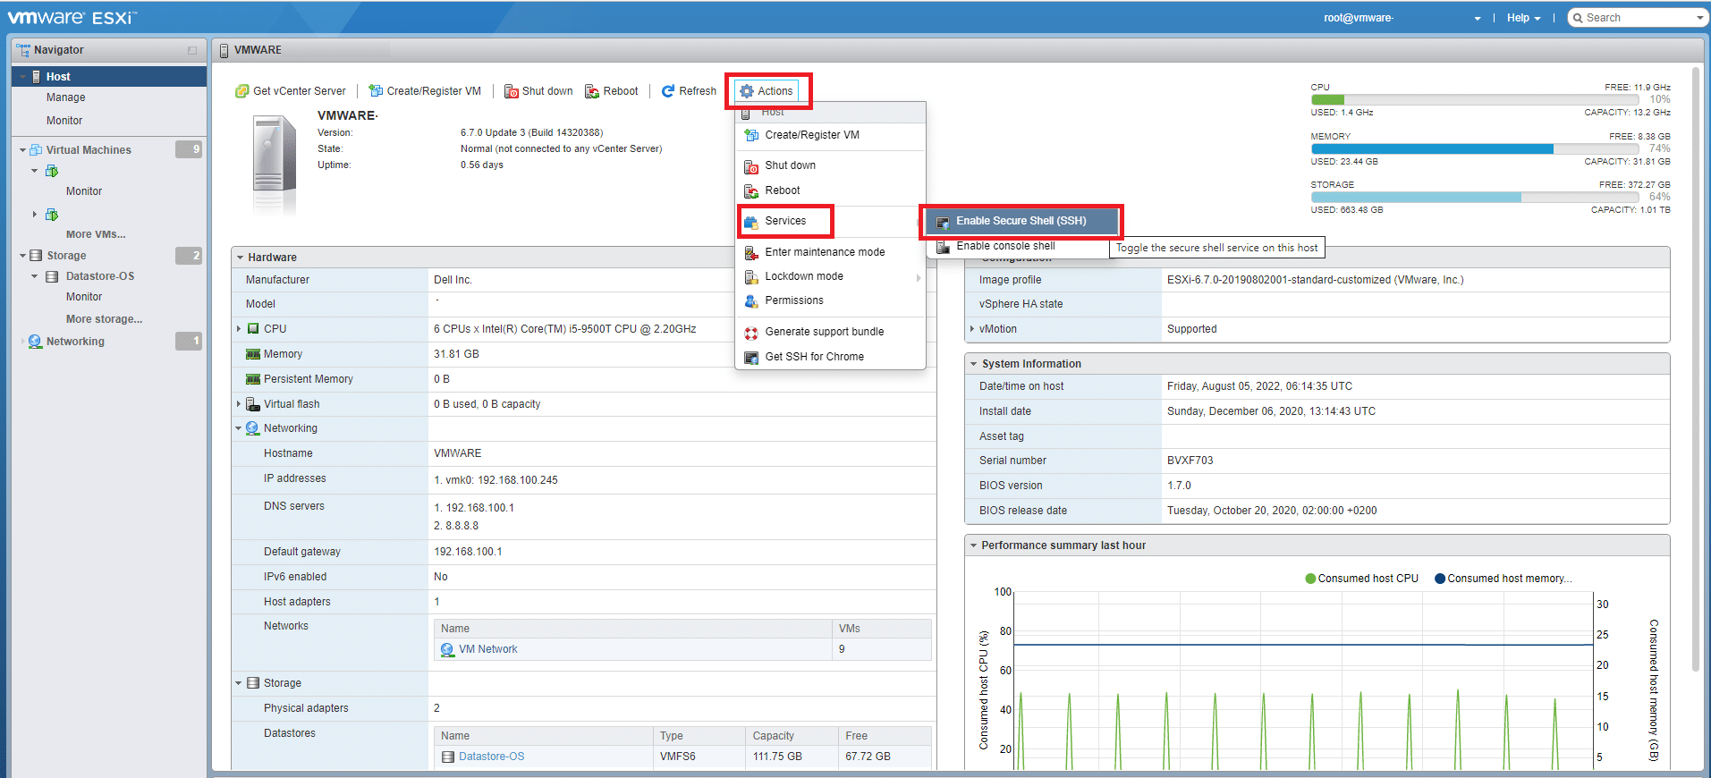Click the Refresh arrow icon
The height and width of the screenshot is (778, 1711).
click(668, 91)
